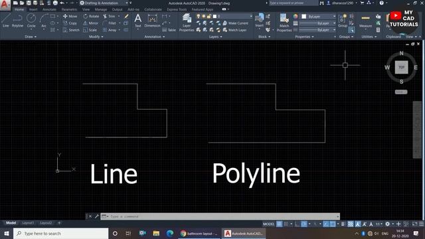
Task: Toggle the drawing grid display in status bar
Action: (279, 224)
